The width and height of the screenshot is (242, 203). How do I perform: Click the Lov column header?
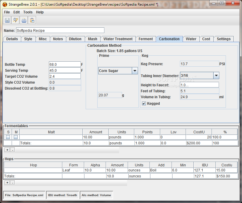pos(173,132)
